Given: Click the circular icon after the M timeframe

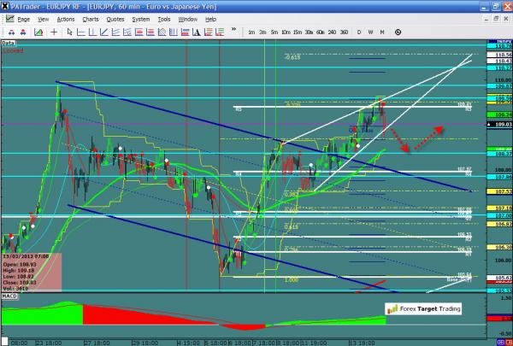Looking at the screenshot, I should [399, 32].
